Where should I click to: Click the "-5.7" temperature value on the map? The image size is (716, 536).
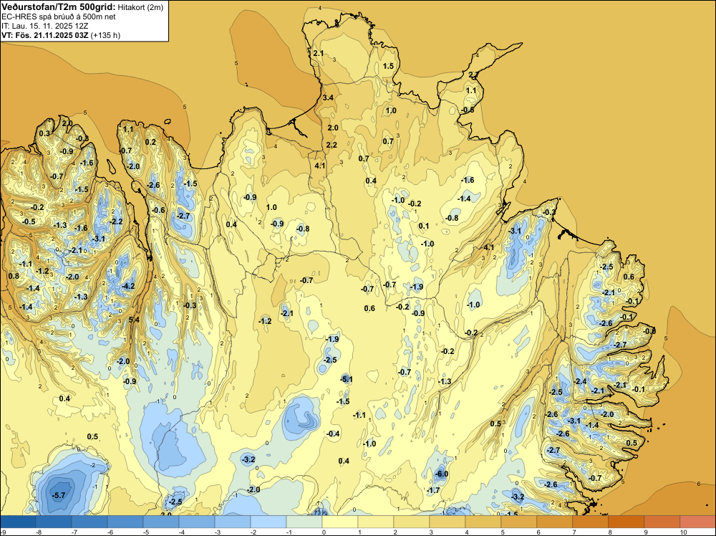point(59,495)
